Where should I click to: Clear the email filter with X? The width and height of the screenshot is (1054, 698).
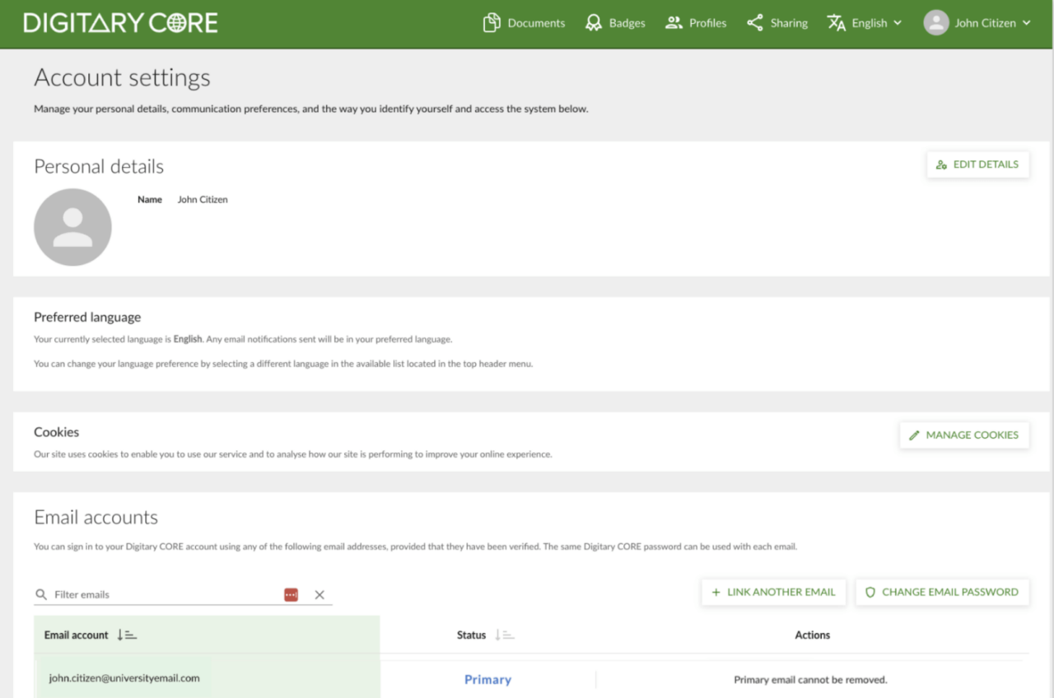319,594
